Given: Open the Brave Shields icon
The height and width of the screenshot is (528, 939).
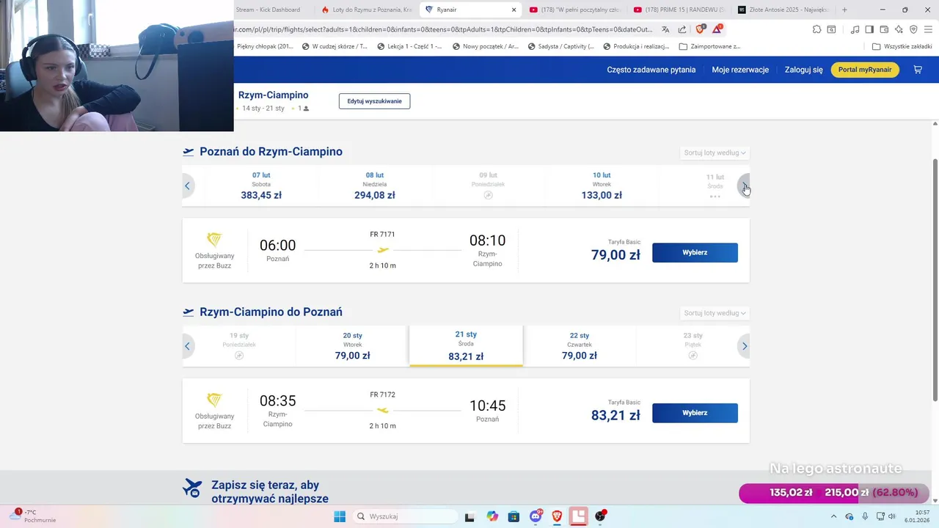Looking at the screenshot, I should [x=700, y=29].
